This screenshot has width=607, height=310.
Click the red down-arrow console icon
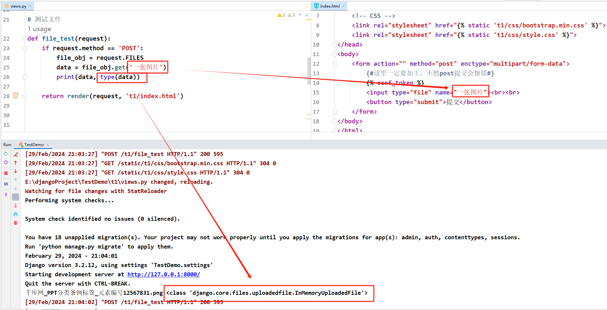(16, 171)
